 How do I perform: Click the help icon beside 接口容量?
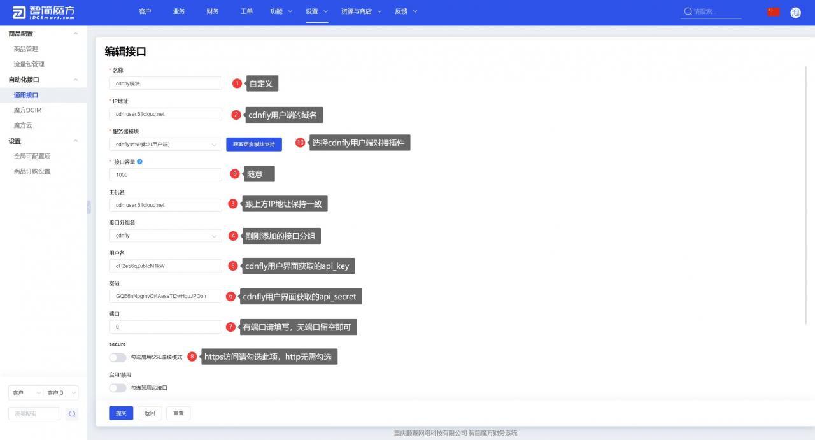point(139,162)
